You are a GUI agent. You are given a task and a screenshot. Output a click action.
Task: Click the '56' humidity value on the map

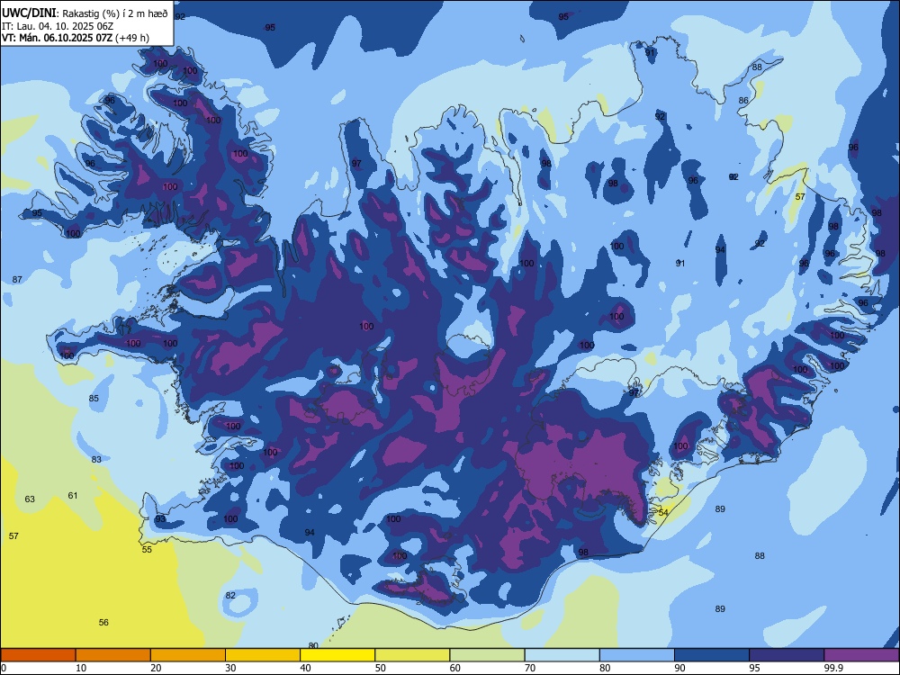(103, 622)
